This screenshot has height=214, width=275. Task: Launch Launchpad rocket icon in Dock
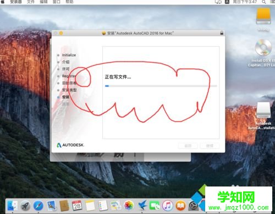[25, 206]
